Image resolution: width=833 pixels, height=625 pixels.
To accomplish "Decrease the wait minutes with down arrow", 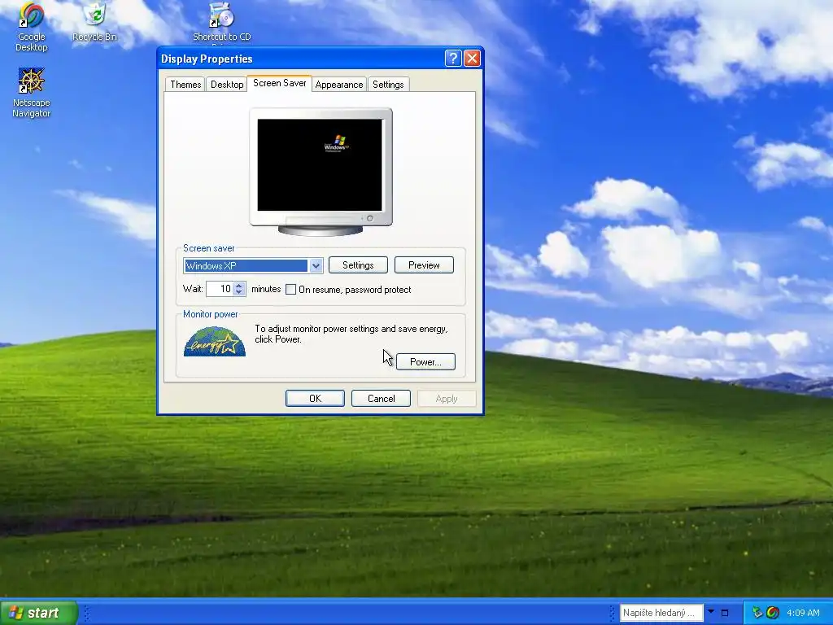I will click(239, 292).
